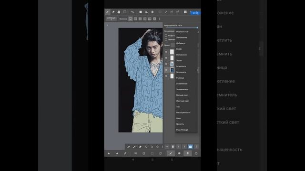Select the Bucket fill tool

pyautogui.click(x=146, y=12)
